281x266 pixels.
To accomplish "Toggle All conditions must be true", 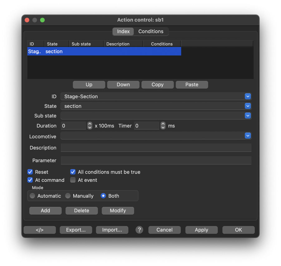I will point(73,172).
